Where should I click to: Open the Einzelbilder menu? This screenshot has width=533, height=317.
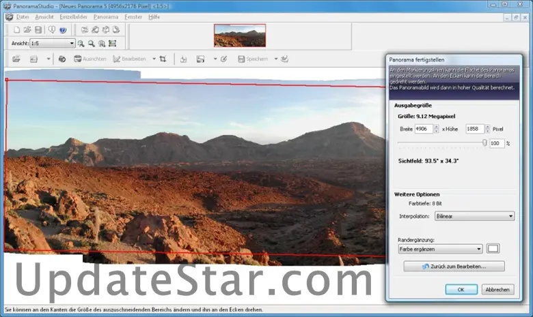tap(73, 17)
